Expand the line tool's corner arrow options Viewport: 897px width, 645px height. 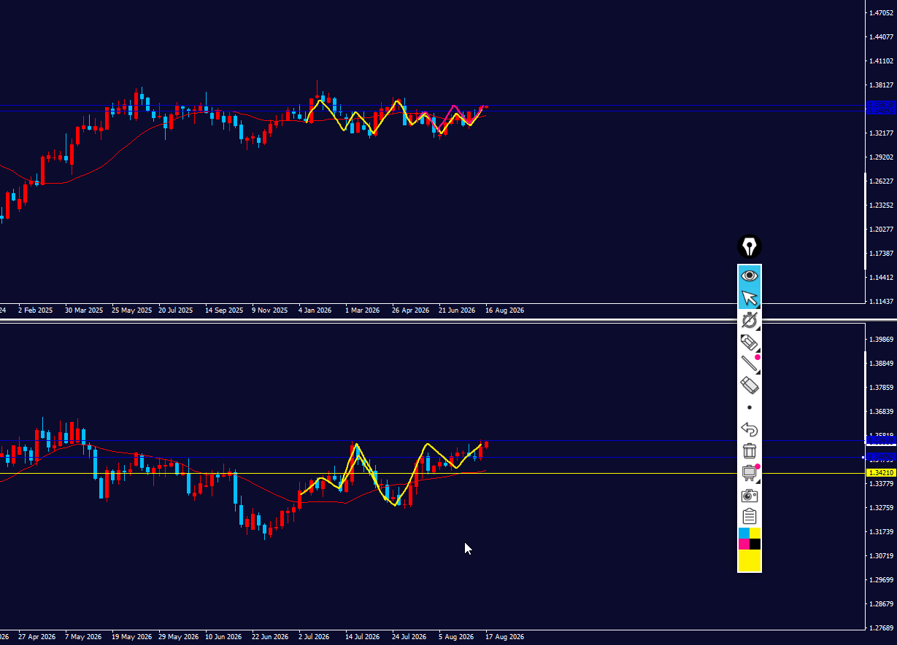(x=758, y=372)
